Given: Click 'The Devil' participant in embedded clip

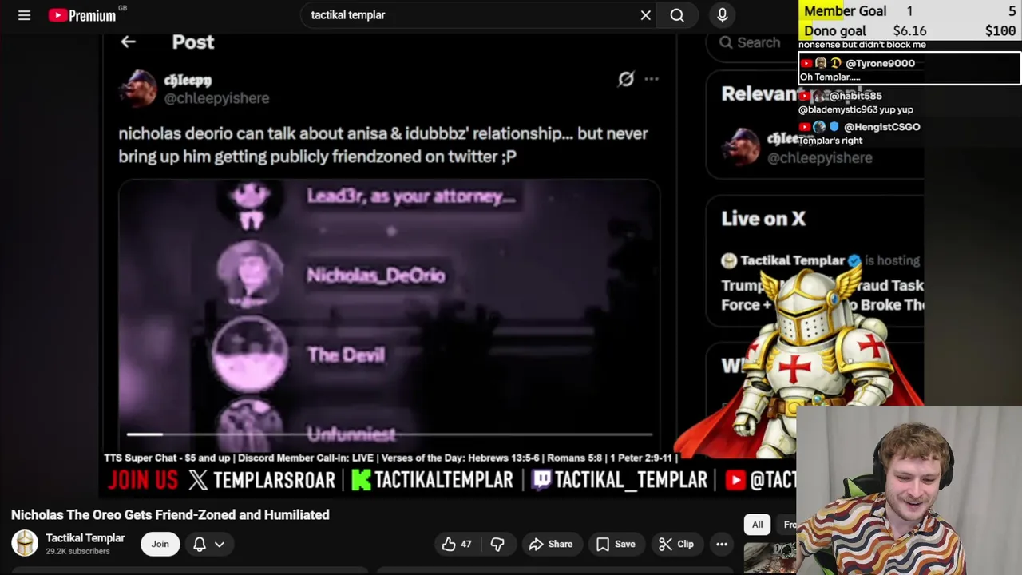Looking at the screenshot, I should 346,355.
